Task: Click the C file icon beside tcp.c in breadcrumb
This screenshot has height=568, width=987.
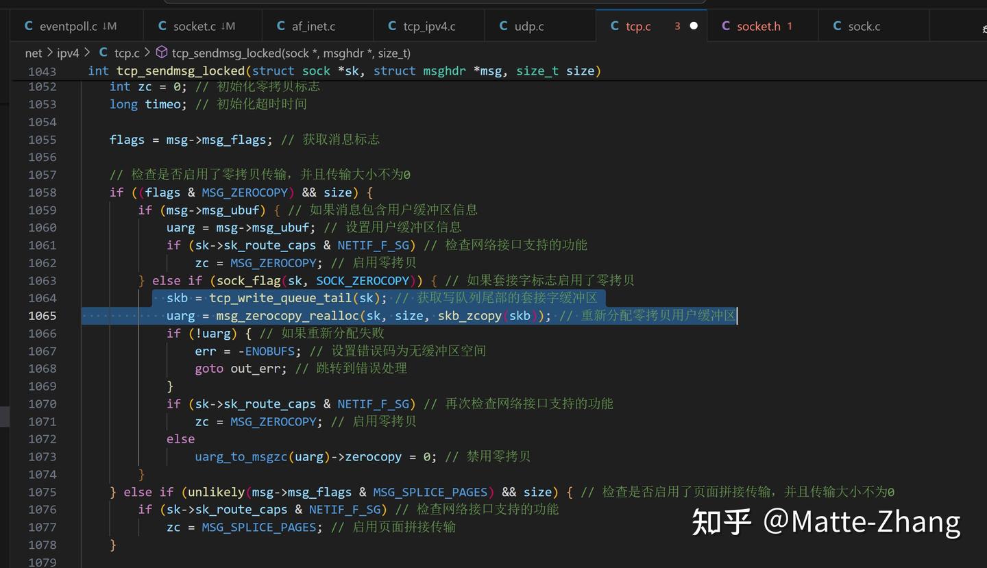Action: (x=105, y=53)
